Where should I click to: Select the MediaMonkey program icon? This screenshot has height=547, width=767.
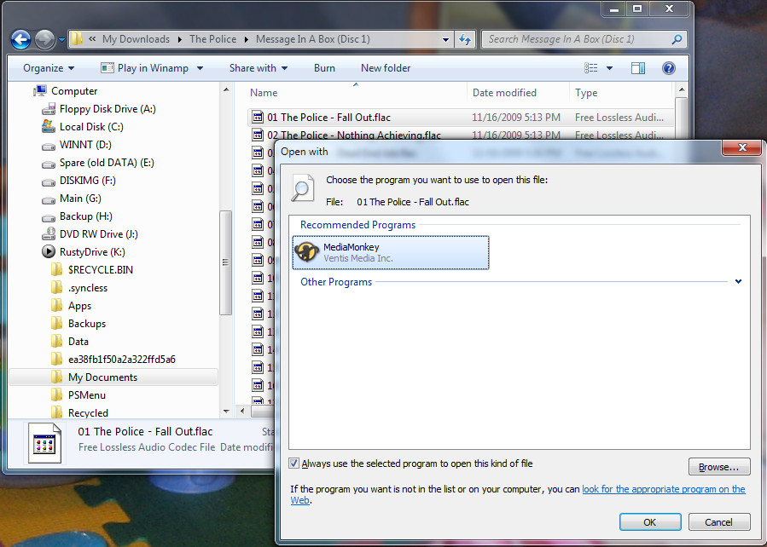pos(307,252)
